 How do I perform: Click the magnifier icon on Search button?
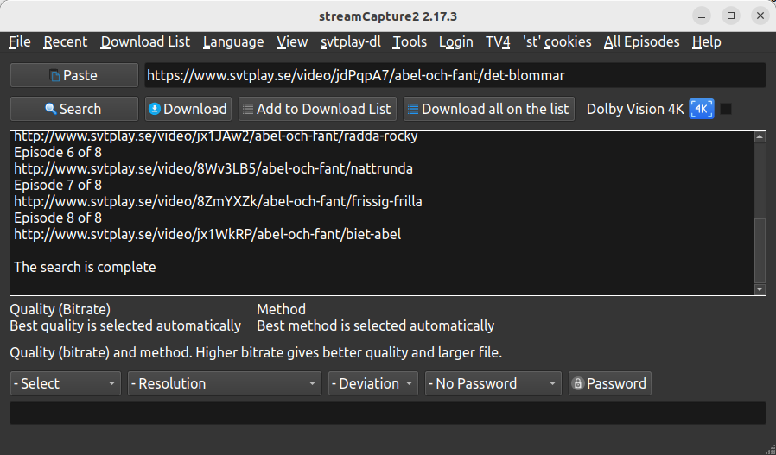(50, 109)
